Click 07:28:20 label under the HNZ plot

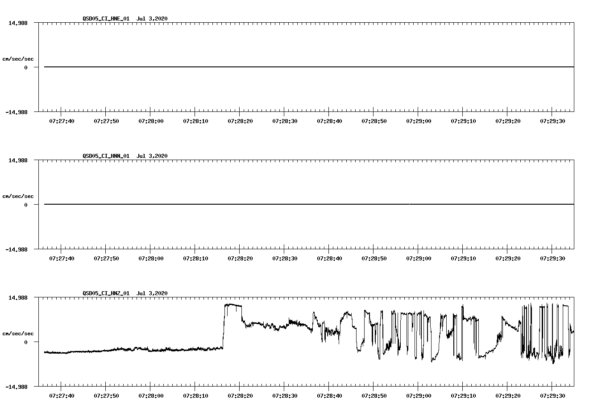tap(240, 396)
